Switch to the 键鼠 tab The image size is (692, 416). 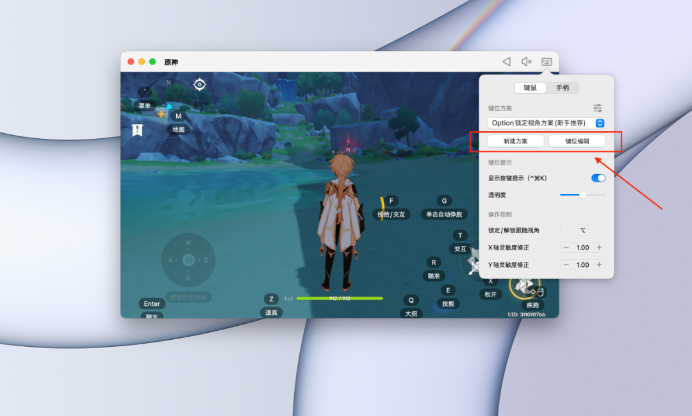[x=530, y=88]
